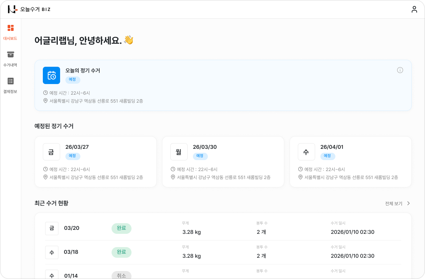
Task: Click the 완료 badge on 03/20 row
Action: point(122,228)
